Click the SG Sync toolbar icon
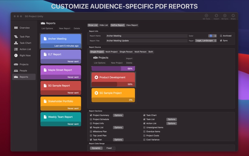The height and width of the screenshot is (156, 249). [x=225, y=15]
